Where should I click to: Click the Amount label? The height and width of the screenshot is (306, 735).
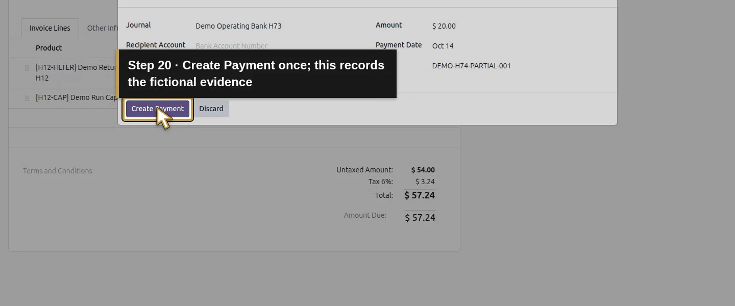[x=389, y=25]
